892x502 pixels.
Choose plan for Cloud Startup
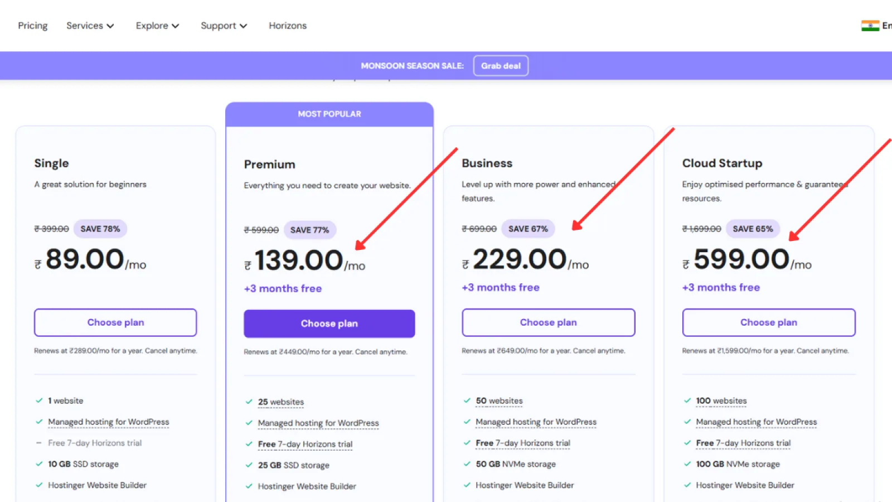769,322
